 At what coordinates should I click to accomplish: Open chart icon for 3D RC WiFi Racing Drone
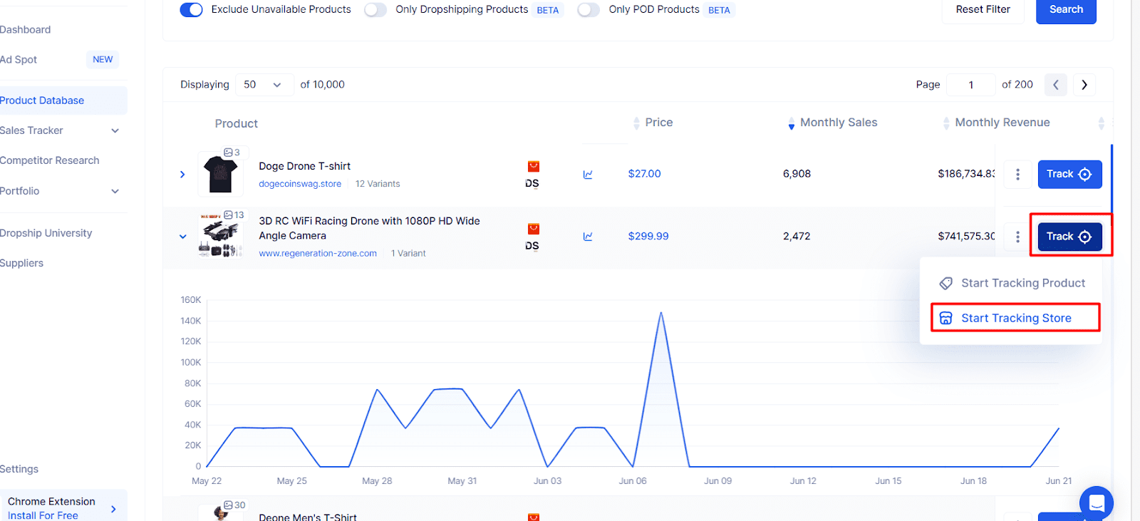point(588,237)
